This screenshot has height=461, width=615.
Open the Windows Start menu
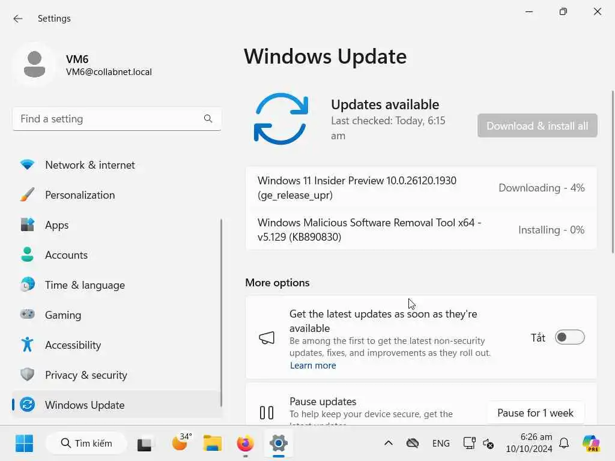pos(24,443)
